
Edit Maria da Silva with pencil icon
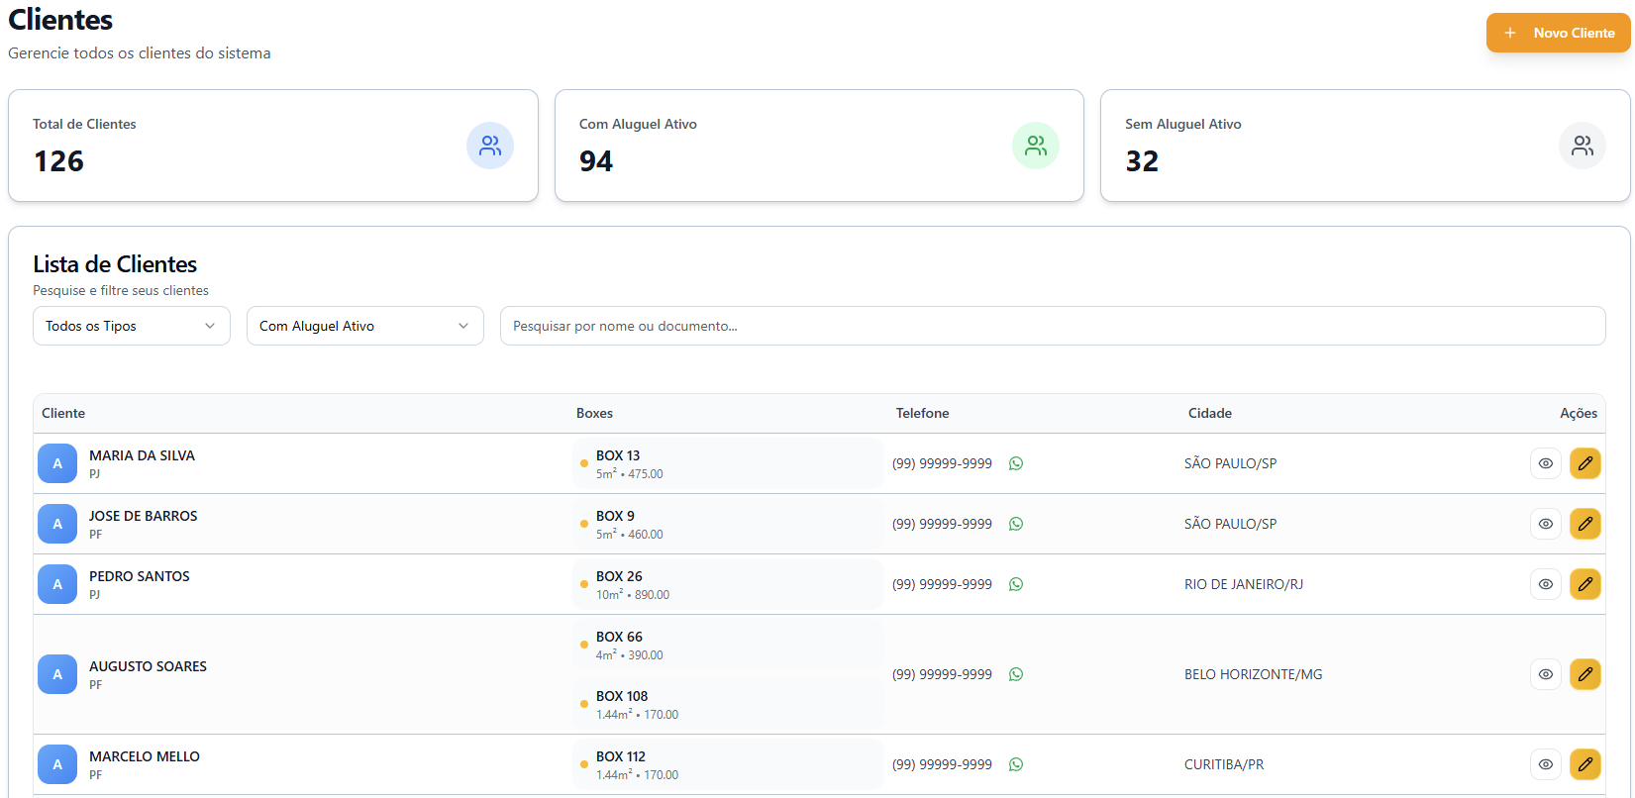(x=1584, y=463)
